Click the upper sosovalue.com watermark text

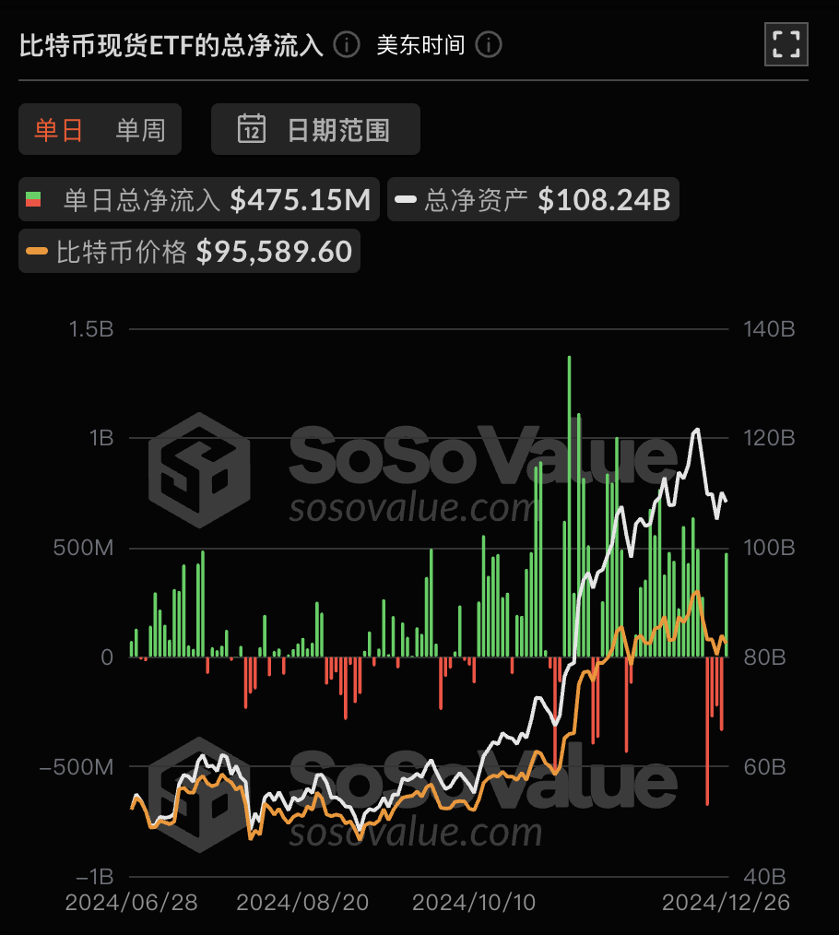pos(410,508)
